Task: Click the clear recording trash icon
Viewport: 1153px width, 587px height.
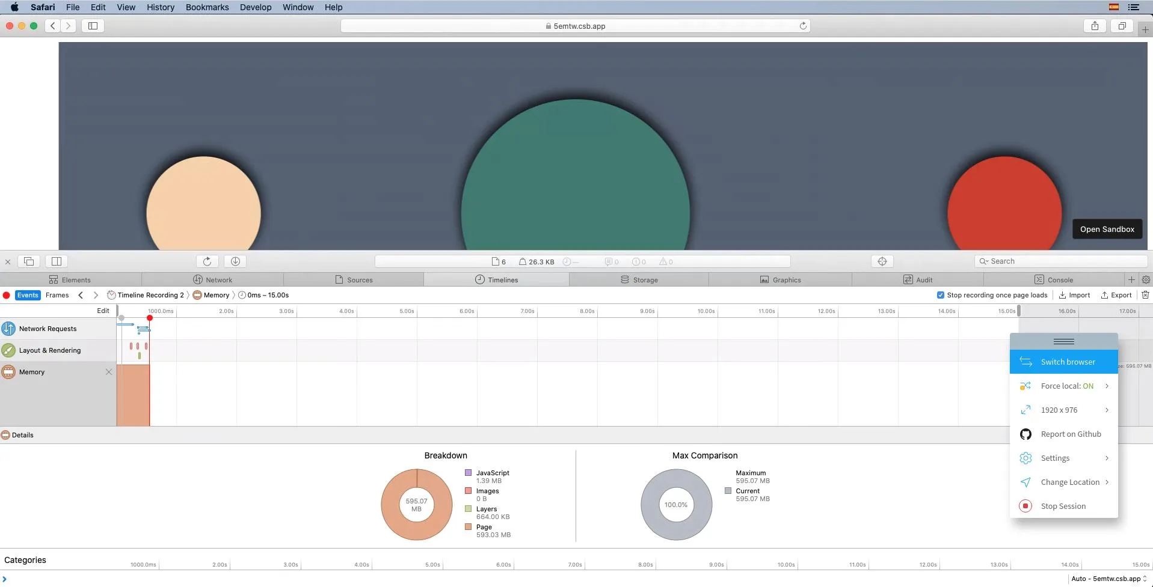Action: coord(1145,295)
